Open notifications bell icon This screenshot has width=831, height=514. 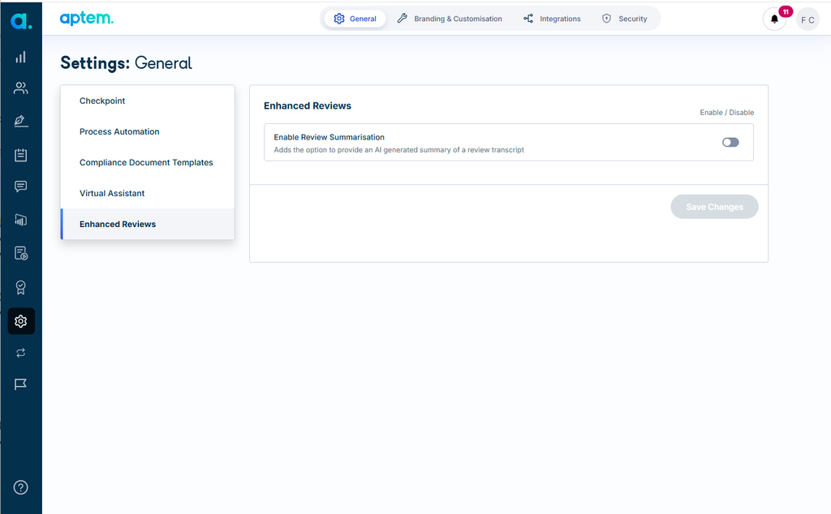774,19
